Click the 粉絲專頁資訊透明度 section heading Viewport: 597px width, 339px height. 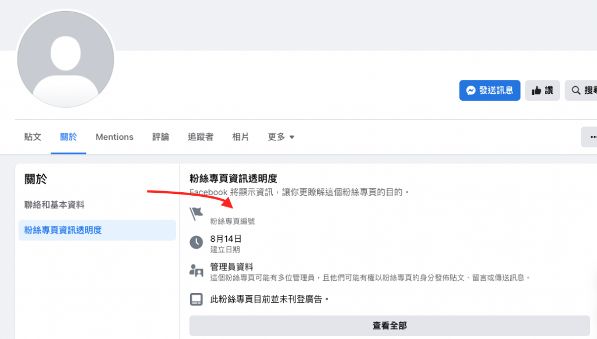[x=233, y=178]
